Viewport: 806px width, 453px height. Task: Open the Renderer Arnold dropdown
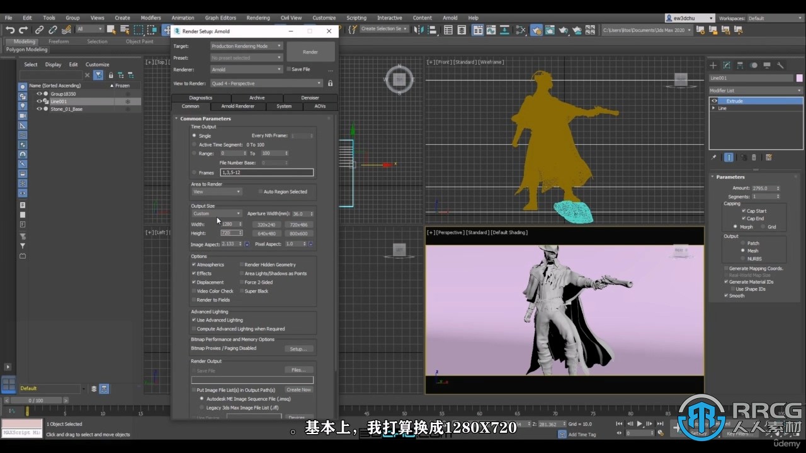click(x=246, y=69)
